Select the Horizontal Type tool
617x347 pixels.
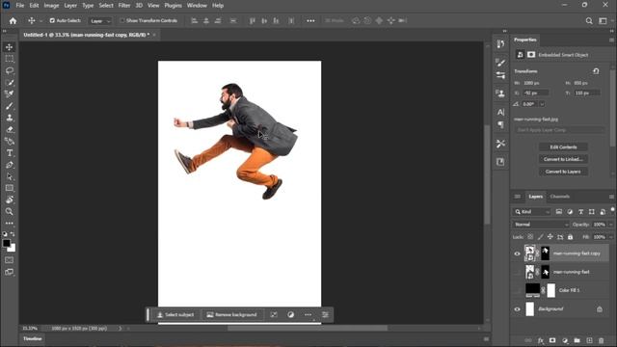9,153
